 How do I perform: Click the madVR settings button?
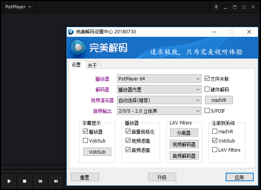[x=219, y=100]
